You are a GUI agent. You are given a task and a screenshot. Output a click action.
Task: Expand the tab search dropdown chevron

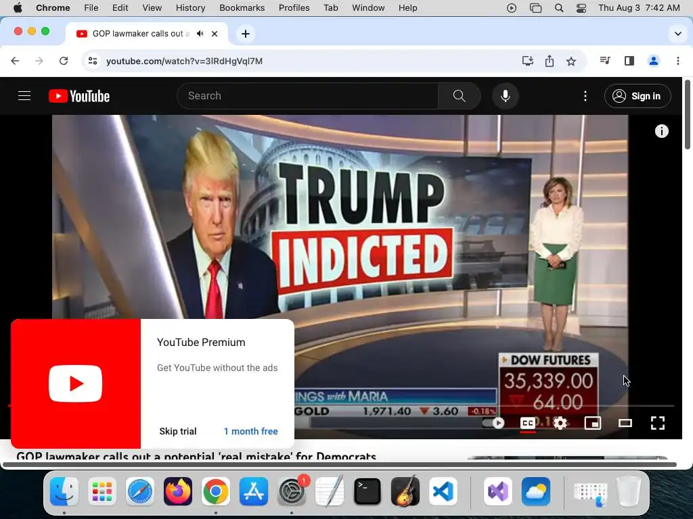[x=677, y=34]
